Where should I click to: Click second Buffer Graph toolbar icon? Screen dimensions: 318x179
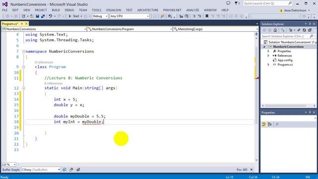click(x=71, y=170)
